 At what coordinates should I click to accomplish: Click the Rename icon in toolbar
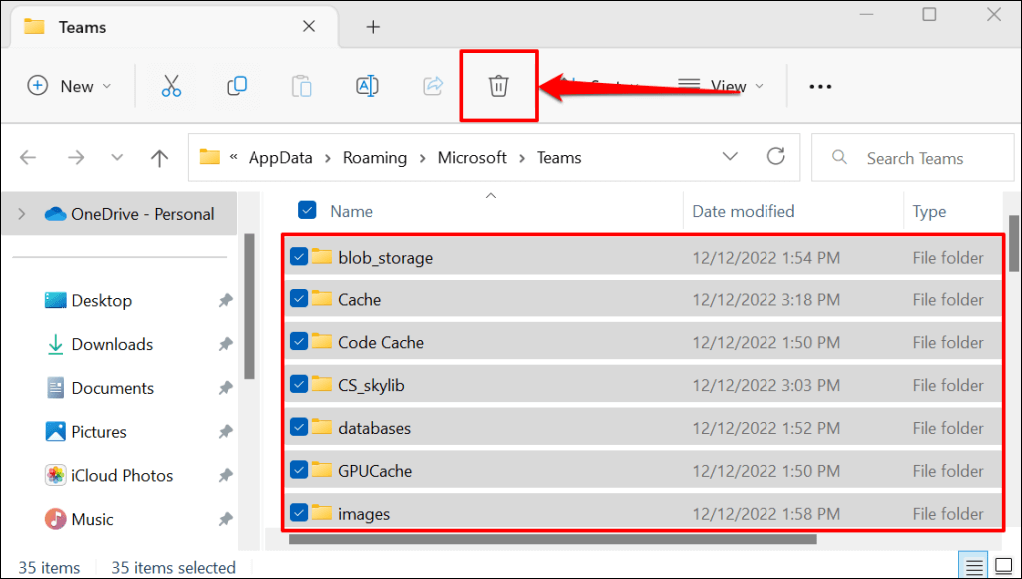[367, 86]
